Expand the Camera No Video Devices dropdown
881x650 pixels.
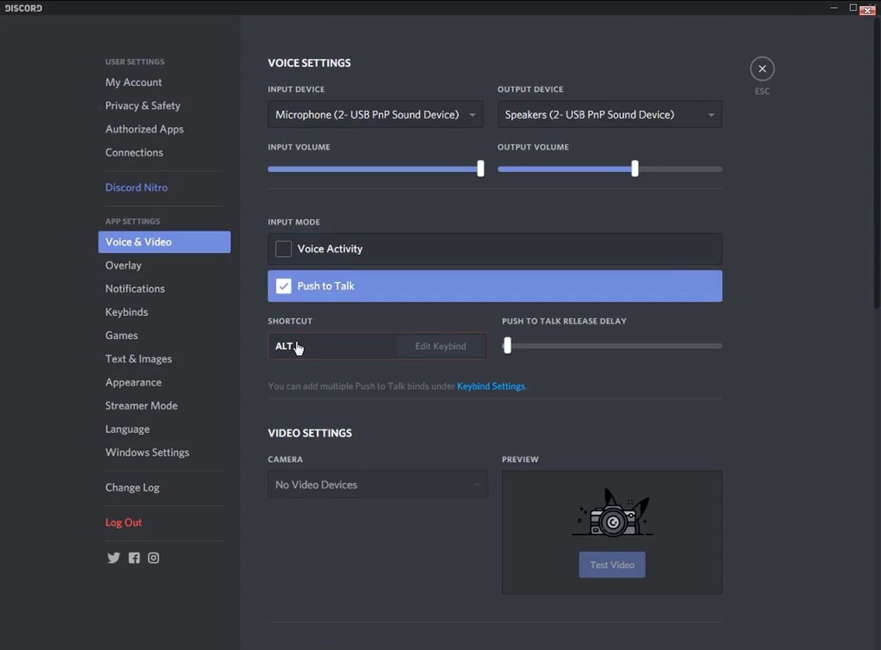pos(377,485)
